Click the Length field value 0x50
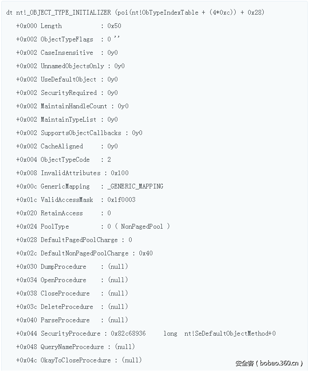This screenshot has height=371, width=309. click(114, 26)
